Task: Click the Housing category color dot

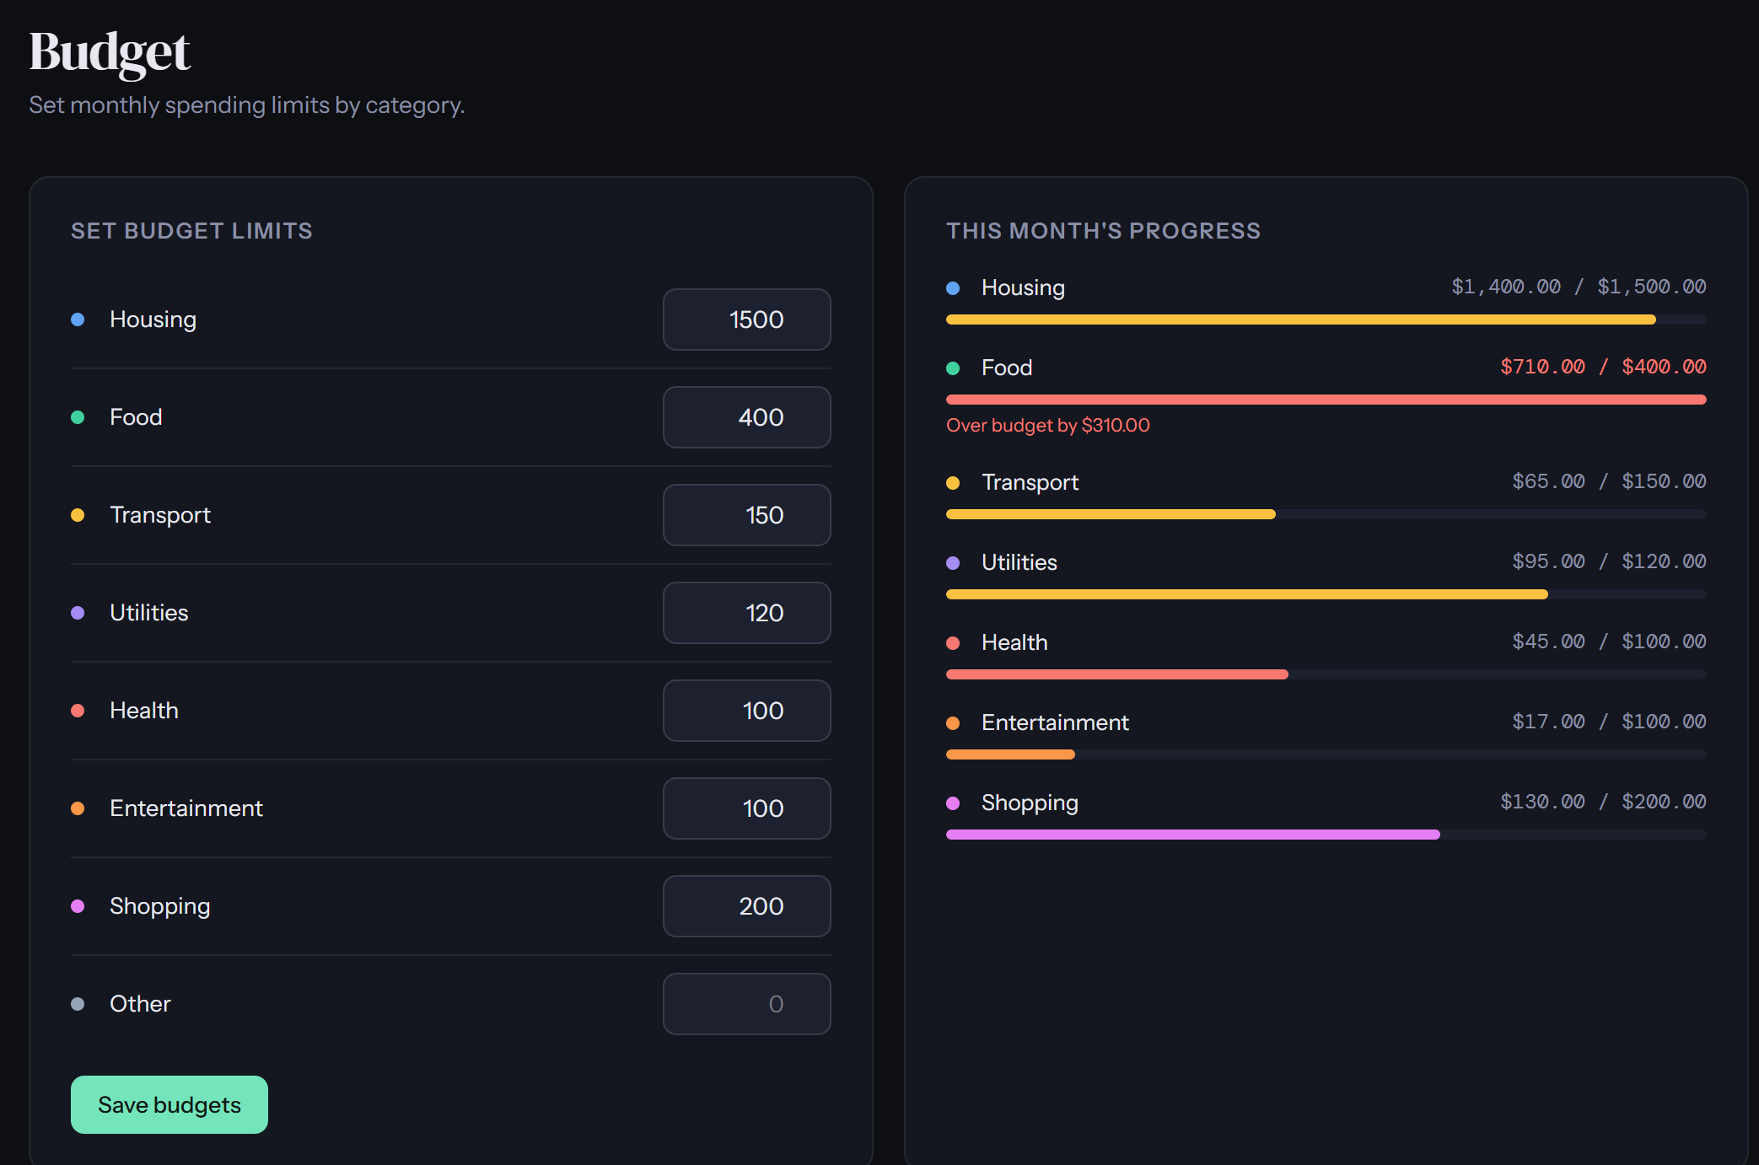Action: pos(78,319)
